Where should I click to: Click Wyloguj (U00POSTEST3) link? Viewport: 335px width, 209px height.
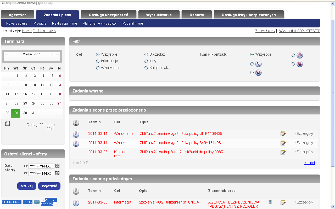[x=300, y=31]
